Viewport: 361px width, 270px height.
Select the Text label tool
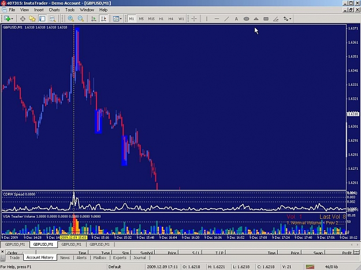(x=236, y=19)
